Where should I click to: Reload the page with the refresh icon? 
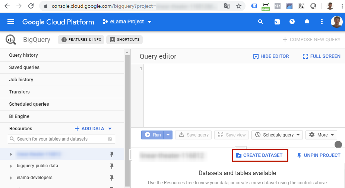click(31, 6)
